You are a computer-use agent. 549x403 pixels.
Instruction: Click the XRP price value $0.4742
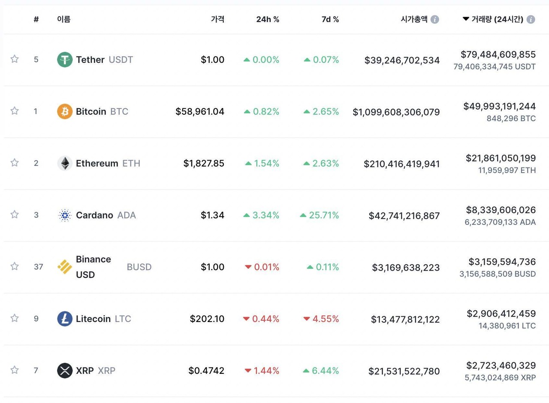point(206,370)
